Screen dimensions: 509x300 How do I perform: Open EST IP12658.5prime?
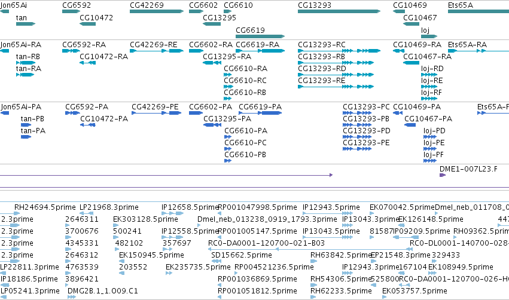[x=190, y=207]
